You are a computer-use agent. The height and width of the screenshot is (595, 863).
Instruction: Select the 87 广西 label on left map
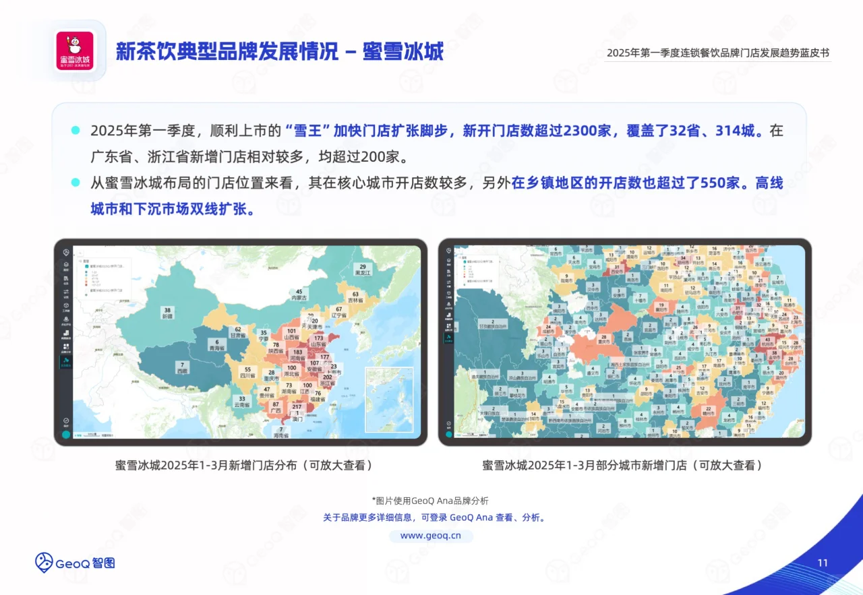click(x=276, y=407)
